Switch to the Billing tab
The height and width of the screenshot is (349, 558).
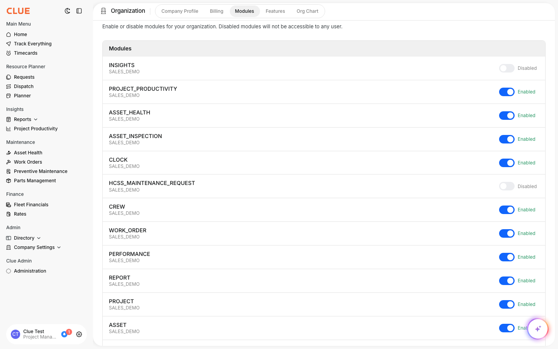click(216, 11)
